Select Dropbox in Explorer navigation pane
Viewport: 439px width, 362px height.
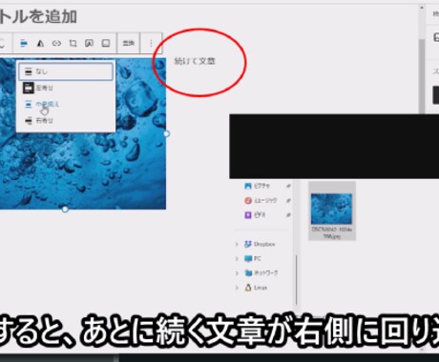(260, 244)
